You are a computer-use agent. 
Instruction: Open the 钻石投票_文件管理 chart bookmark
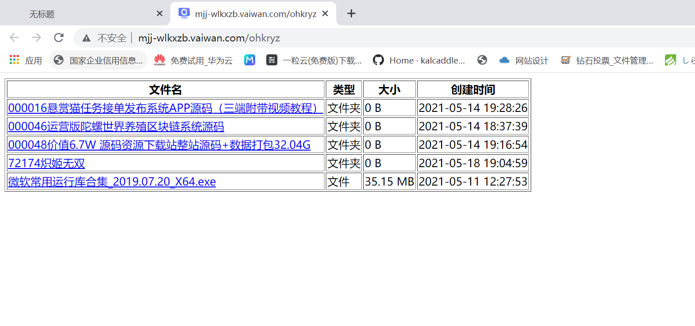click(600, 60)
